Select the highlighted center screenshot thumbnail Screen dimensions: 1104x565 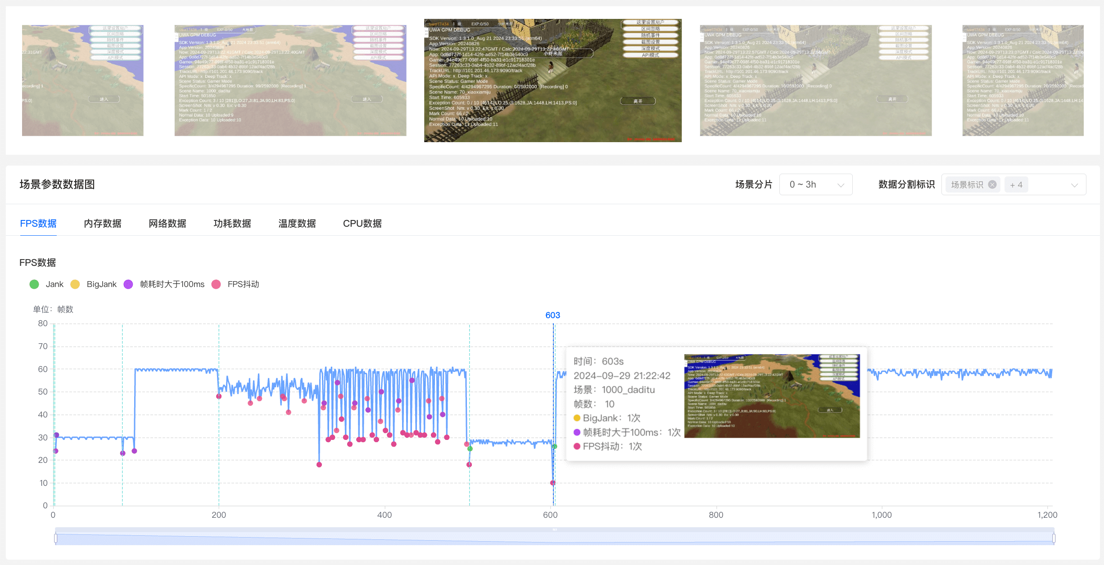(x=552, y=81)
